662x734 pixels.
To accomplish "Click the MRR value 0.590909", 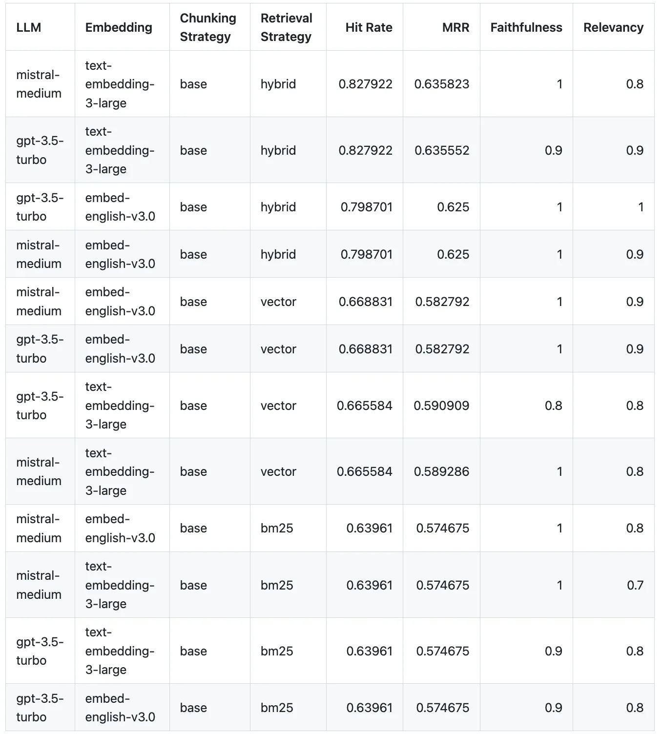I will pos(441,406).
